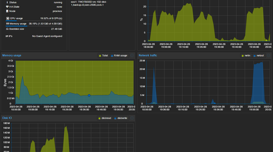273x152 pixels.
Task: Click the HA State heartbeat icon
Action: (7, 7)
